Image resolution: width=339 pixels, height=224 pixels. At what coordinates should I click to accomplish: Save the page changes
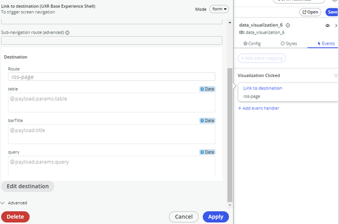pos(332,12)
